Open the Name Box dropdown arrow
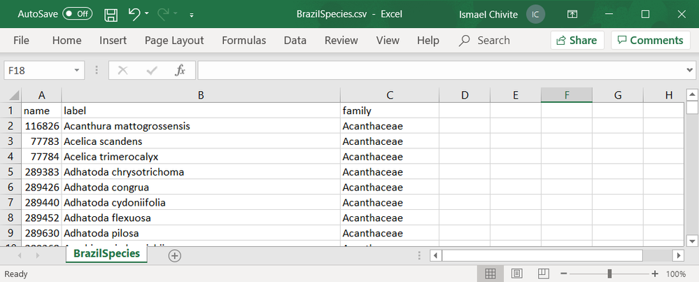This screenshot has height=282, width=699. (78, 70)
